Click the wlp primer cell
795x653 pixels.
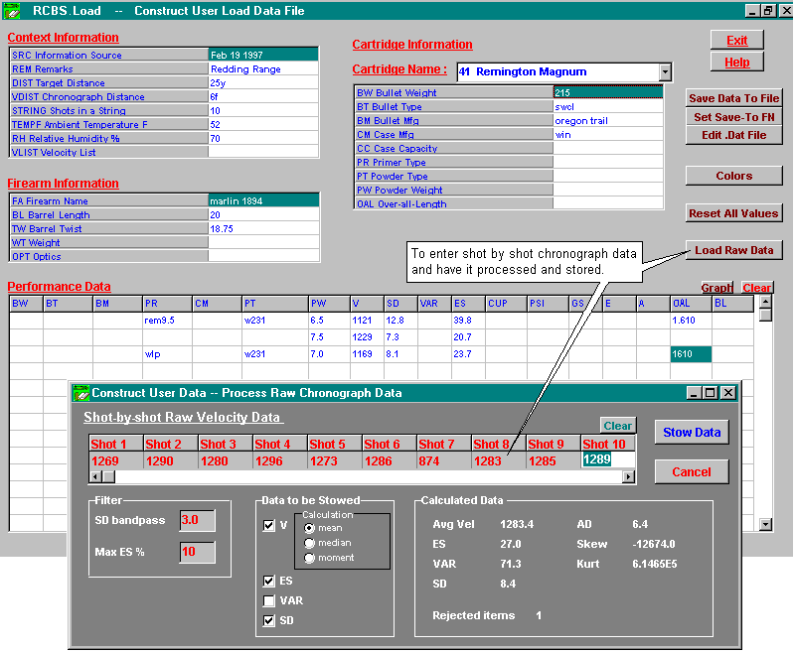[x=167, y=354]
